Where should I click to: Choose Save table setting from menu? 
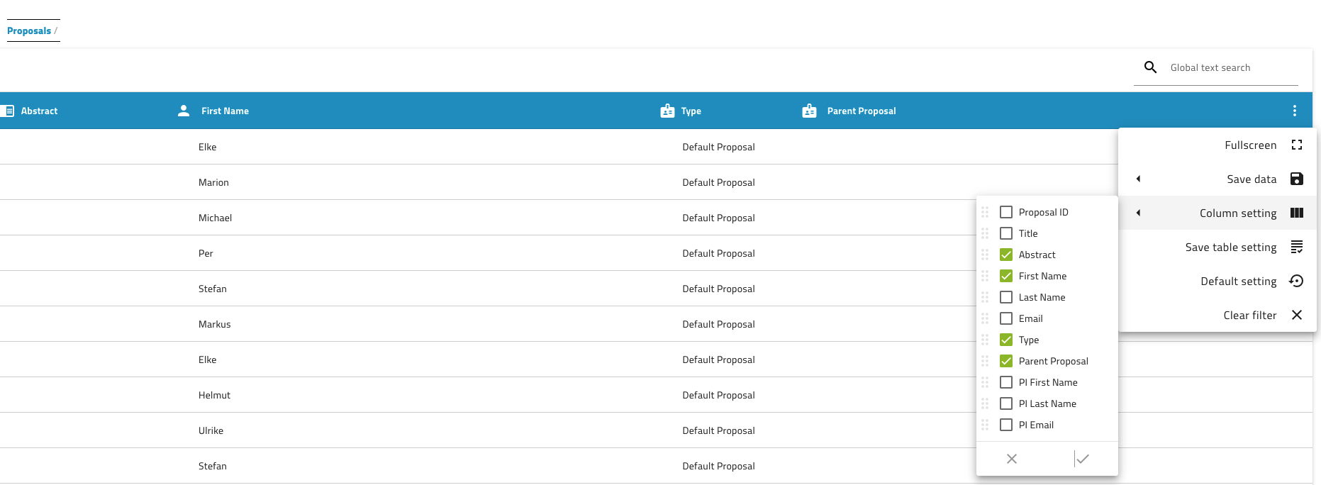pos(1230,247)
